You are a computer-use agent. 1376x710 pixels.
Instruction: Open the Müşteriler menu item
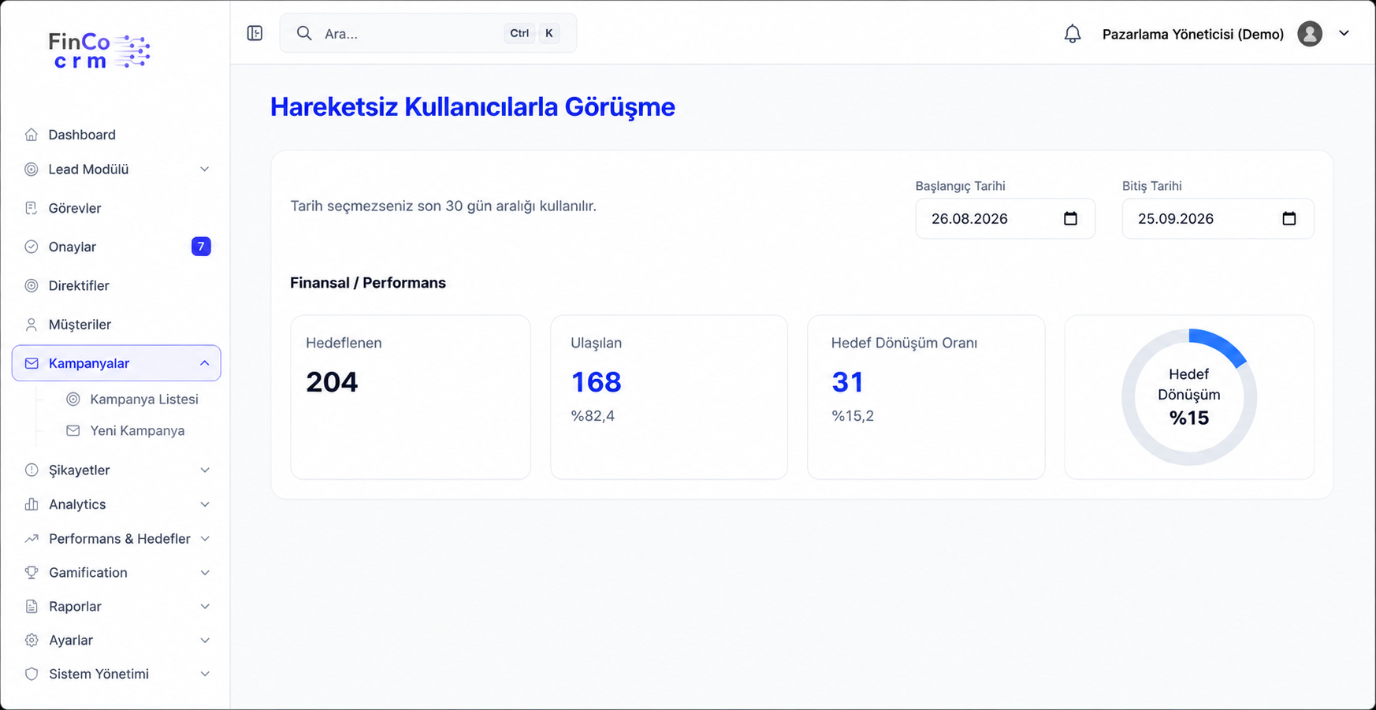point(117,325)
